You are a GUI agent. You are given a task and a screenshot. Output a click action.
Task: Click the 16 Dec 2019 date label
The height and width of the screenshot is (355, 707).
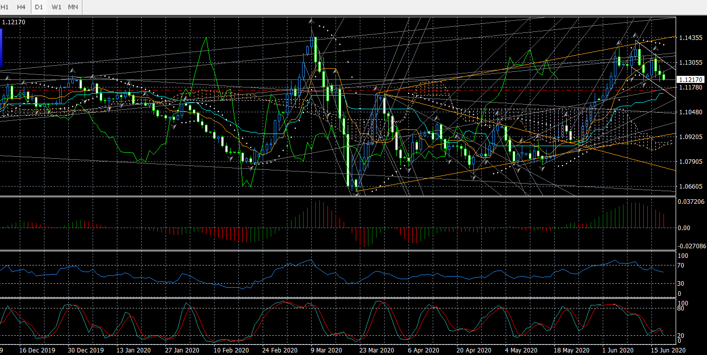[37, 350]
